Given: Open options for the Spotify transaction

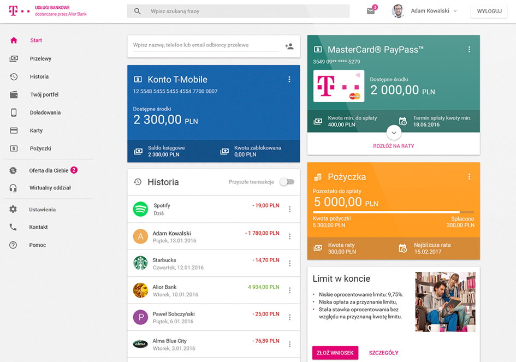Looking at the screenshot, I should point(289,209).
